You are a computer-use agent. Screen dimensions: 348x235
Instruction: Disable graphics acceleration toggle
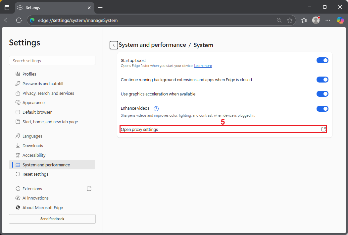click(322, 94)
